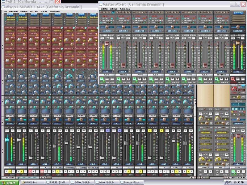Open the fourth [No Effect] slot on AUX 2

[222, 150]
